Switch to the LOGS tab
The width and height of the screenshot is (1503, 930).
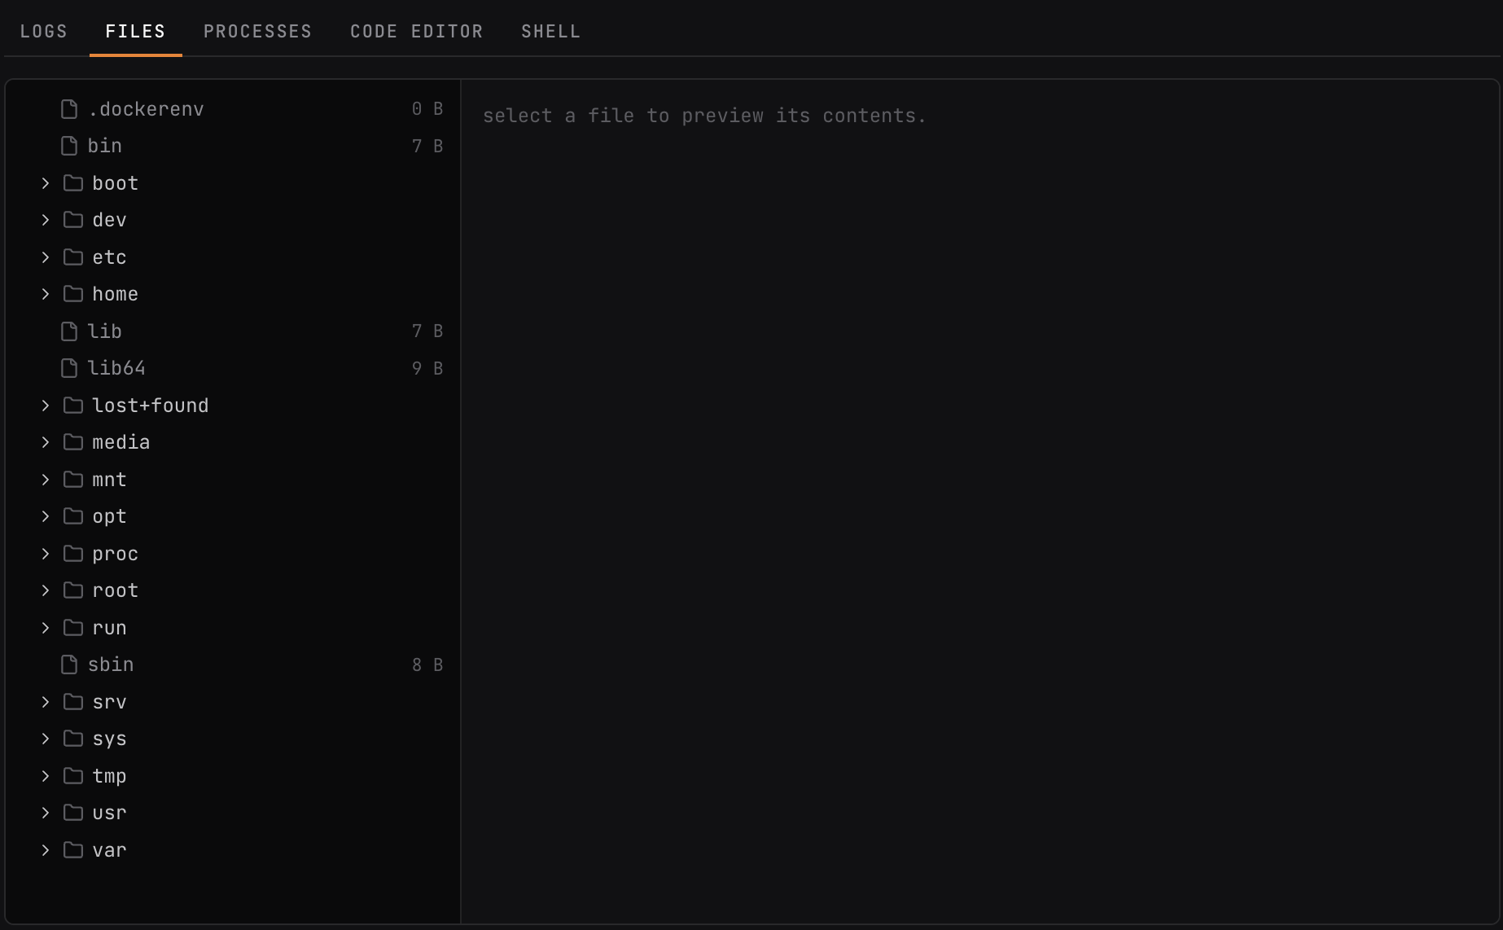pos(44,31)
